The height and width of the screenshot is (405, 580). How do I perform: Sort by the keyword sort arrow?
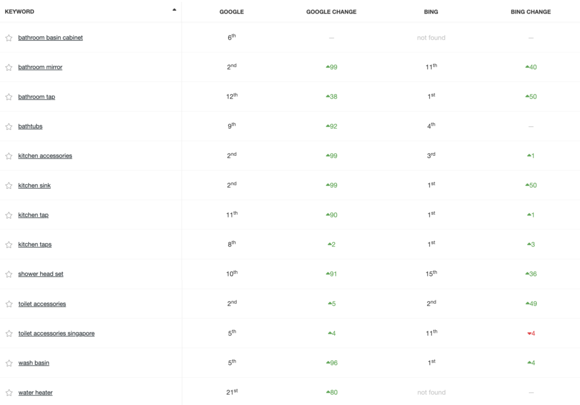point(174,10)
